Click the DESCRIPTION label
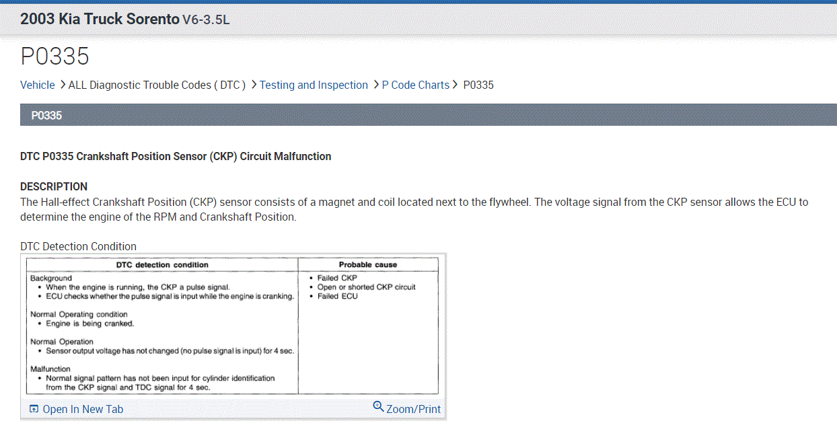Viewport: 837px width, 444px height. click(x=54, y=186)
